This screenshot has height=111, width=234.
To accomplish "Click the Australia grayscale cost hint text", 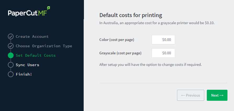I will click(x=157, y=23).
